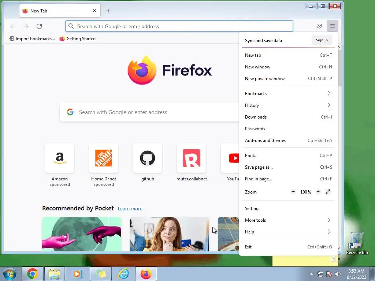Click the Save to Pocket icon
The width and height of the screenshot is (375, 281).
coord(319,26)
